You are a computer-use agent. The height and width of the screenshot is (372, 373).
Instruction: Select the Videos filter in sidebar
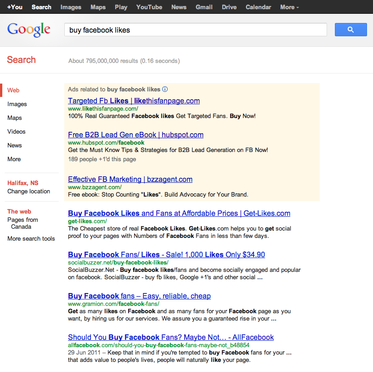click(x=17, y=131)
